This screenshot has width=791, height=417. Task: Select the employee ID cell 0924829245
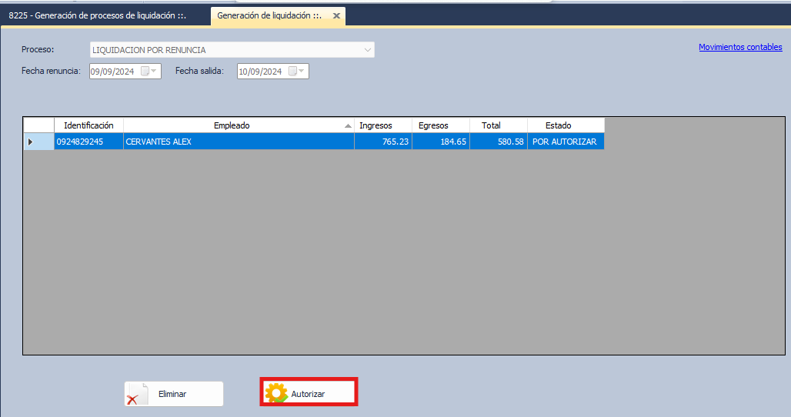pos(80,142)
